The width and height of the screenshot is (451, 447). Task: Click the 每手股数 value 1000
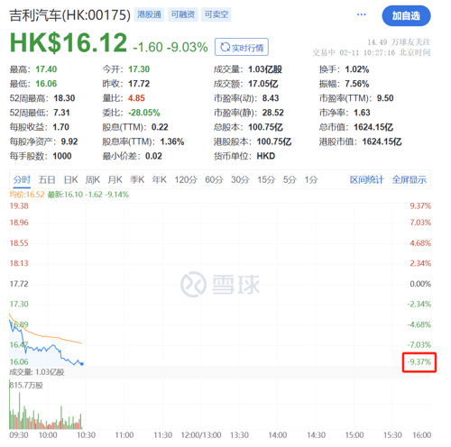[x=62, y=156]
